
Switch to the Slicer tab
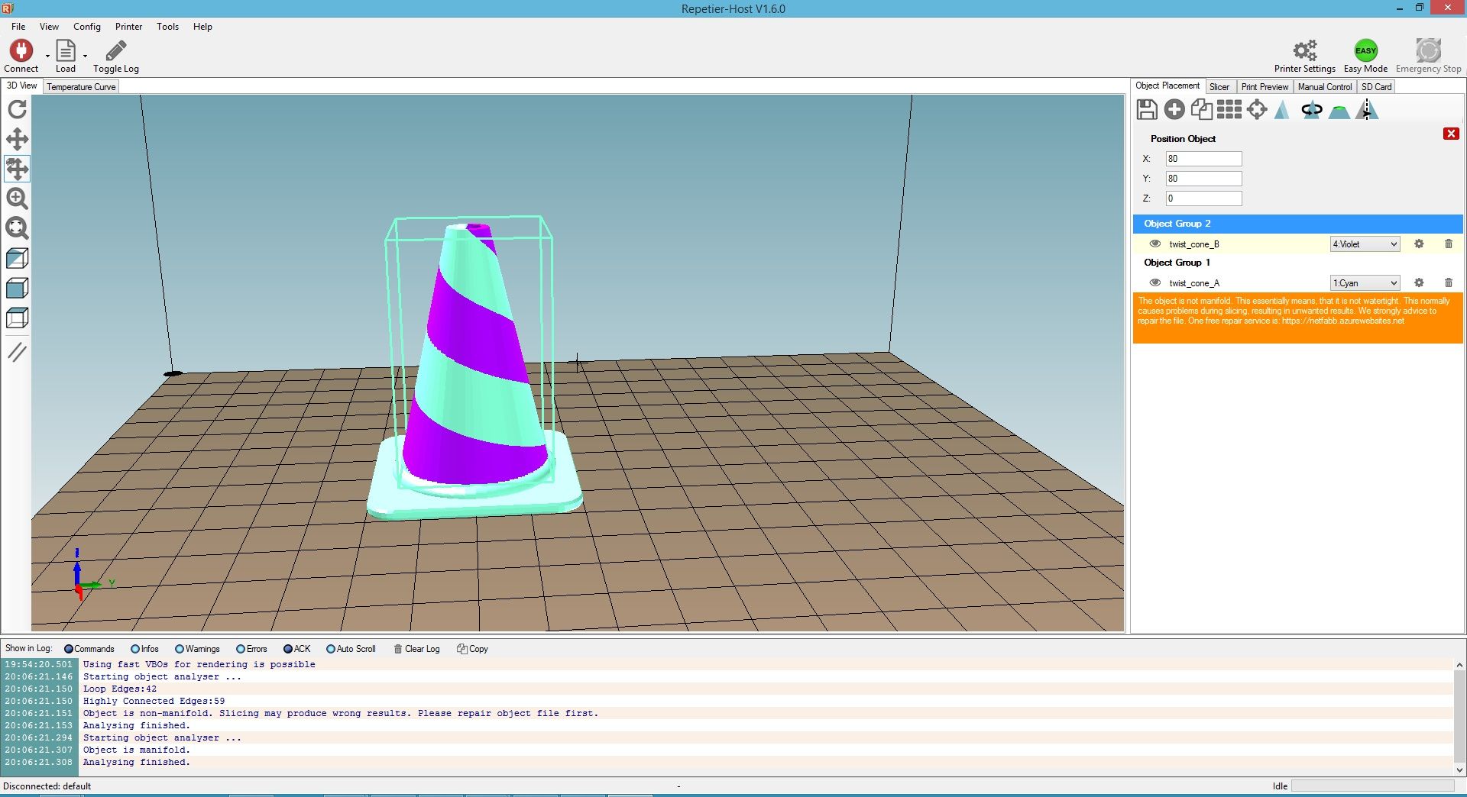[1219, 86]
